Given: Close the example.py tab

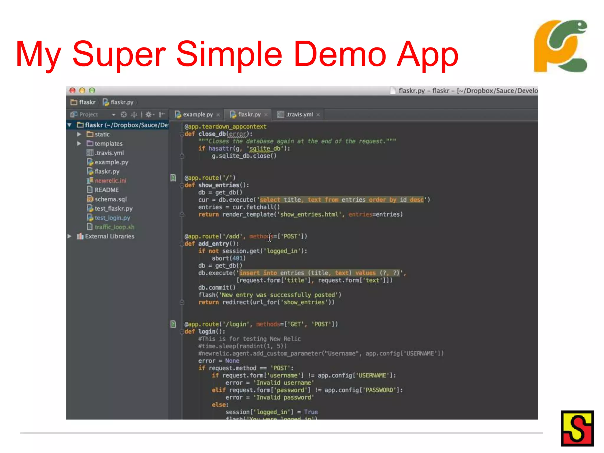Looking at the screenshot, I should 218,115.
